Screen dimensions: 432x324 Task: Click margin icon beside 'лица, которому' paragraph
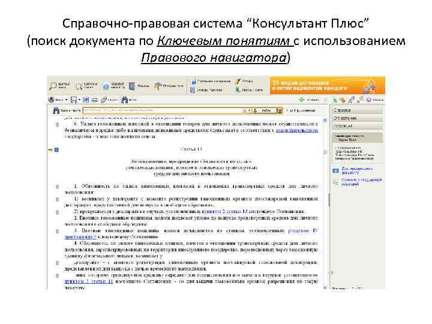point(57,275)
